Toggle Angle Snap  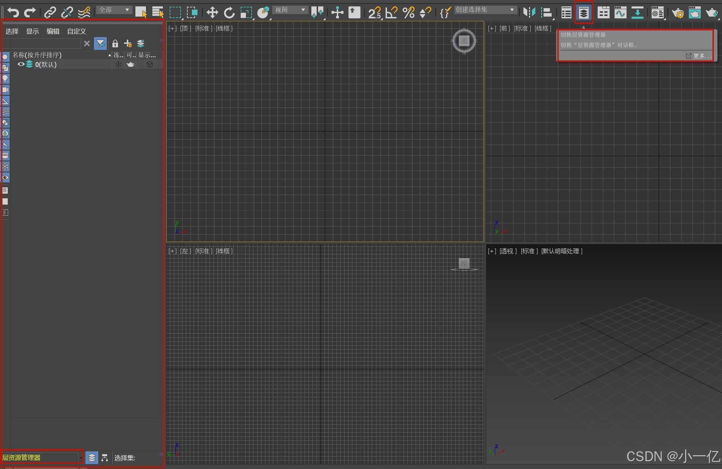[x=392, y=13]
